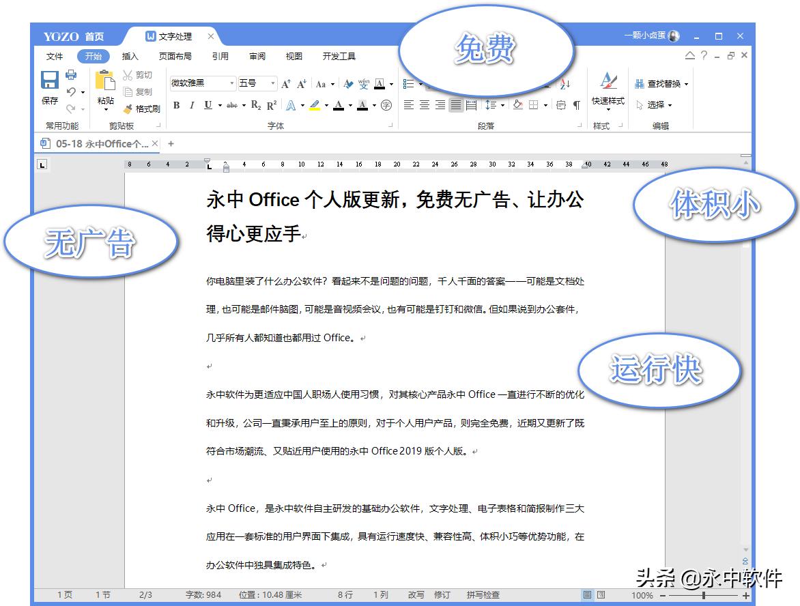Open the font color swatch dropdown

(349, 106)
